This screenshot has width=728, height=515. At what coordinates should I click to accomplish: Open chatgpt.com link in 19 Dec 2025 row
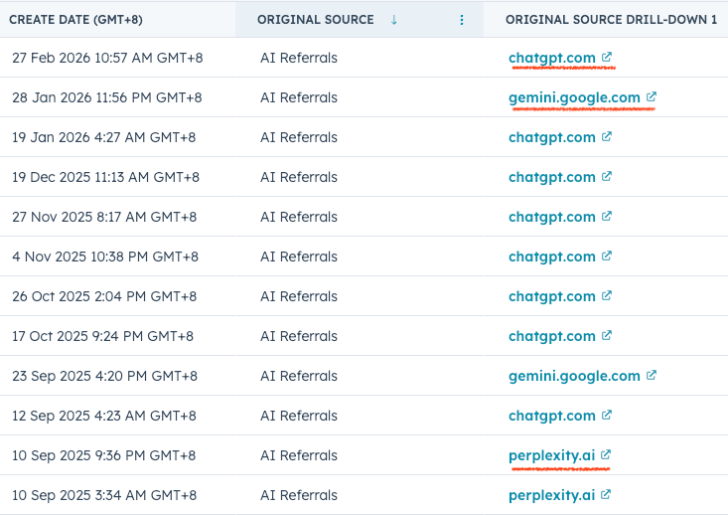pyautogui.click(x=551, y=177)
